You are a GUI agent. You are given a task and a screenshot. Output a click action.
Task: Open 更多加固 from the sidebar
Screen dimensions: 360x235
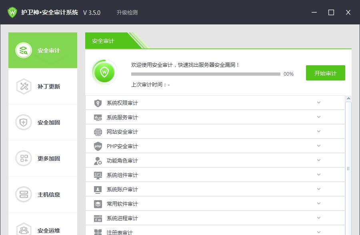point(23,158)
